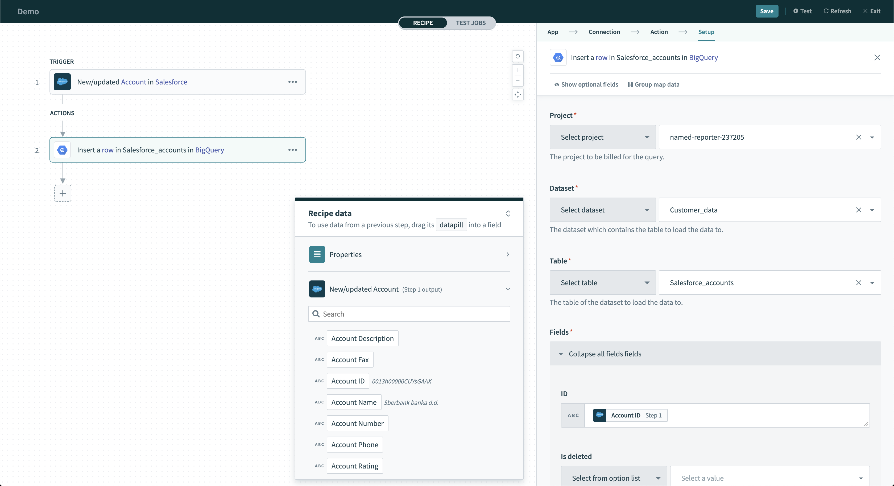Select the Account ID datapill
Screen dimensions: 894x486
click(x=348, y=381)
